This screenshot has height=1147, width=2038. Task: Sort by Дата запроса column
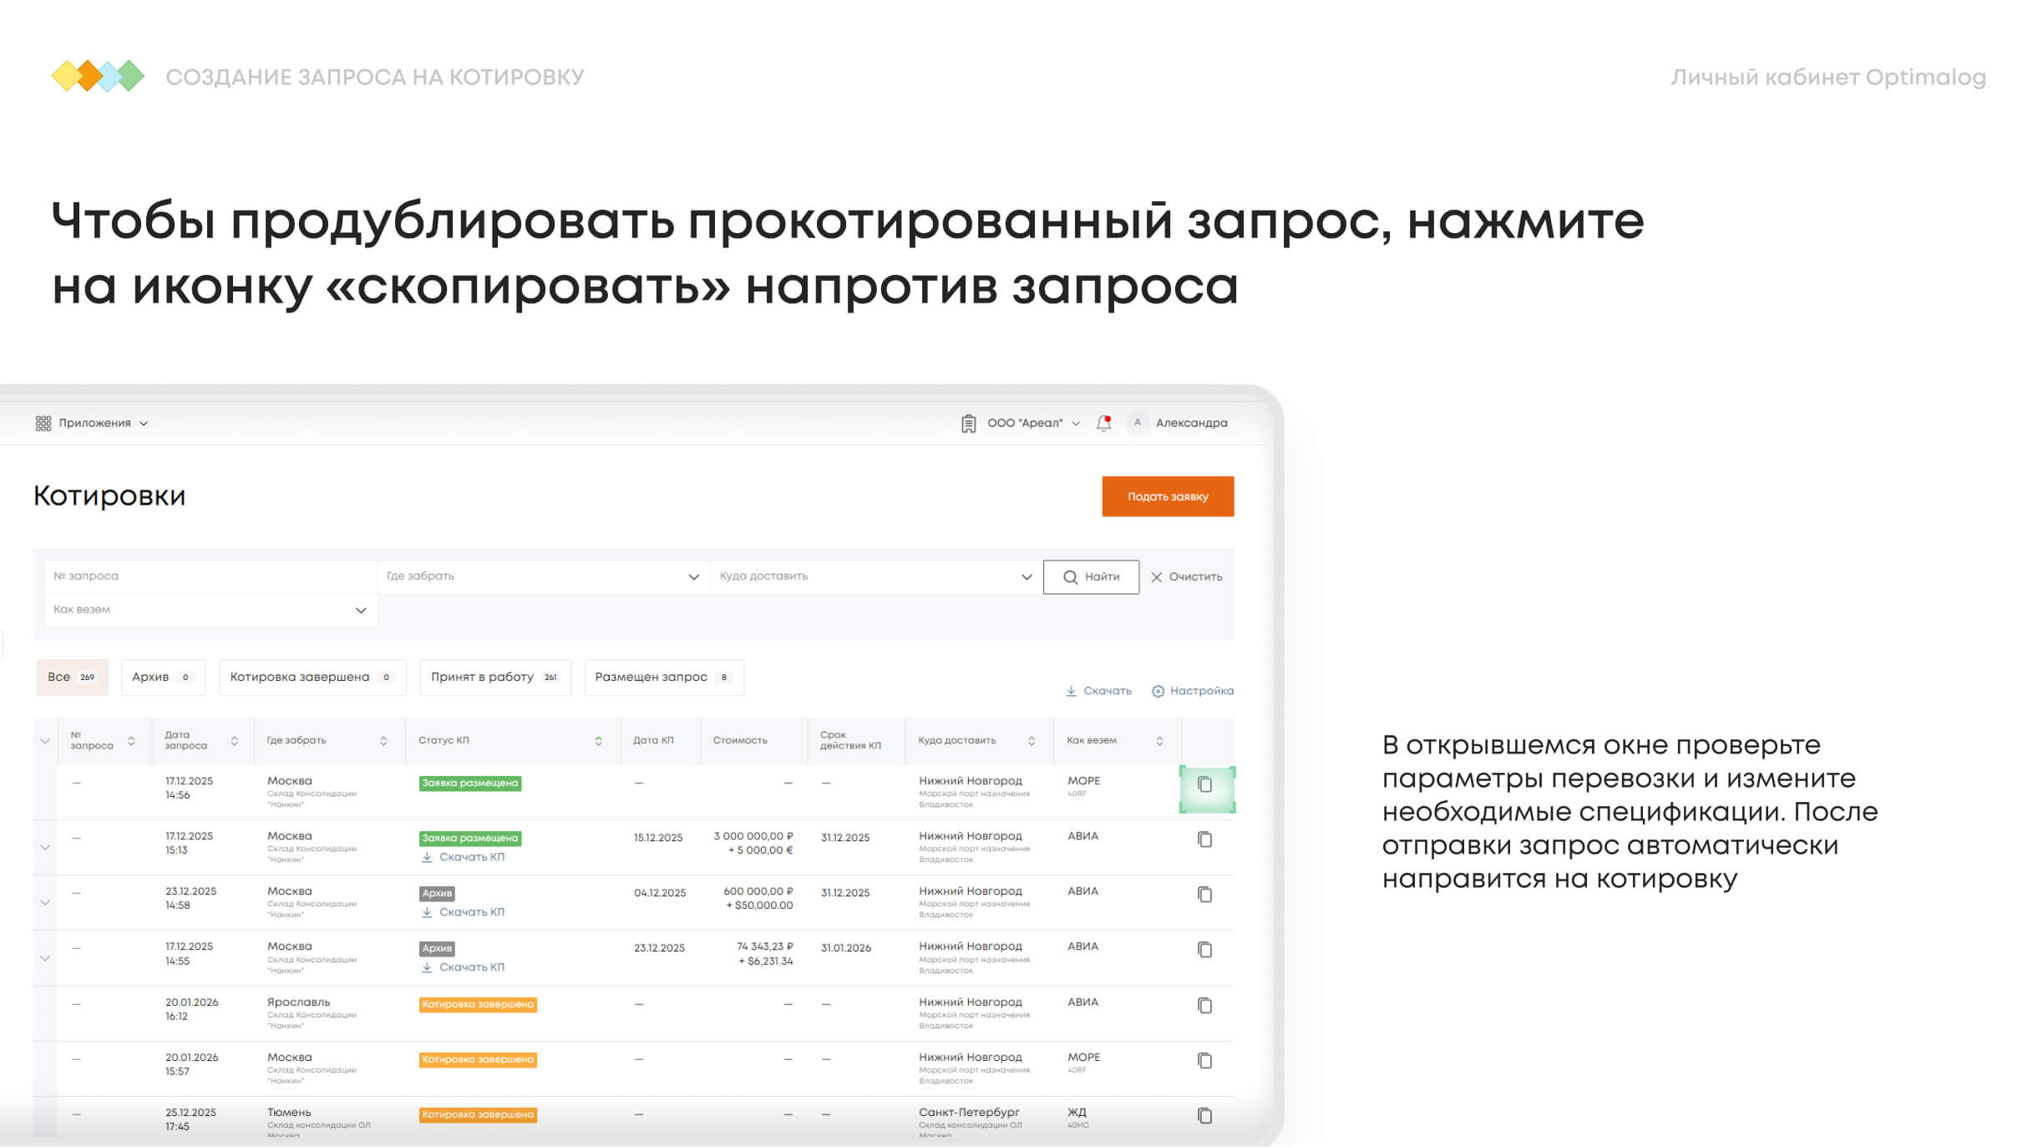(235, 741)
